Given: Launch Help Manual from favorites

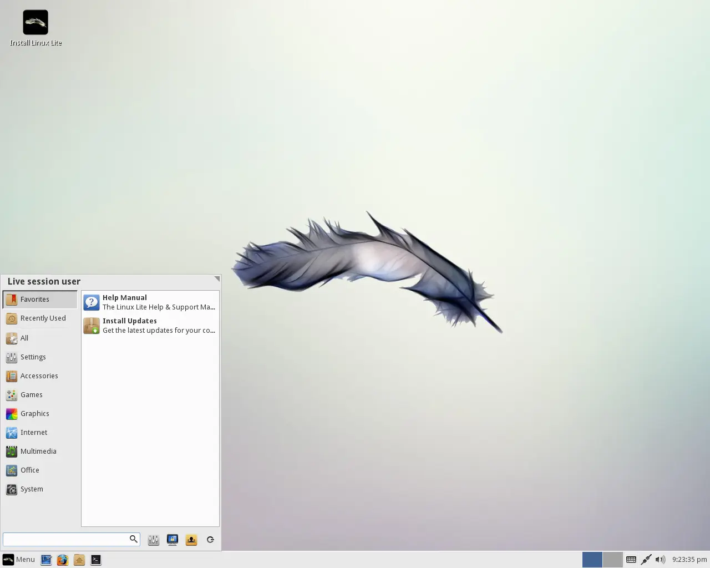Looking at the screenshot, I should [150, 302].
